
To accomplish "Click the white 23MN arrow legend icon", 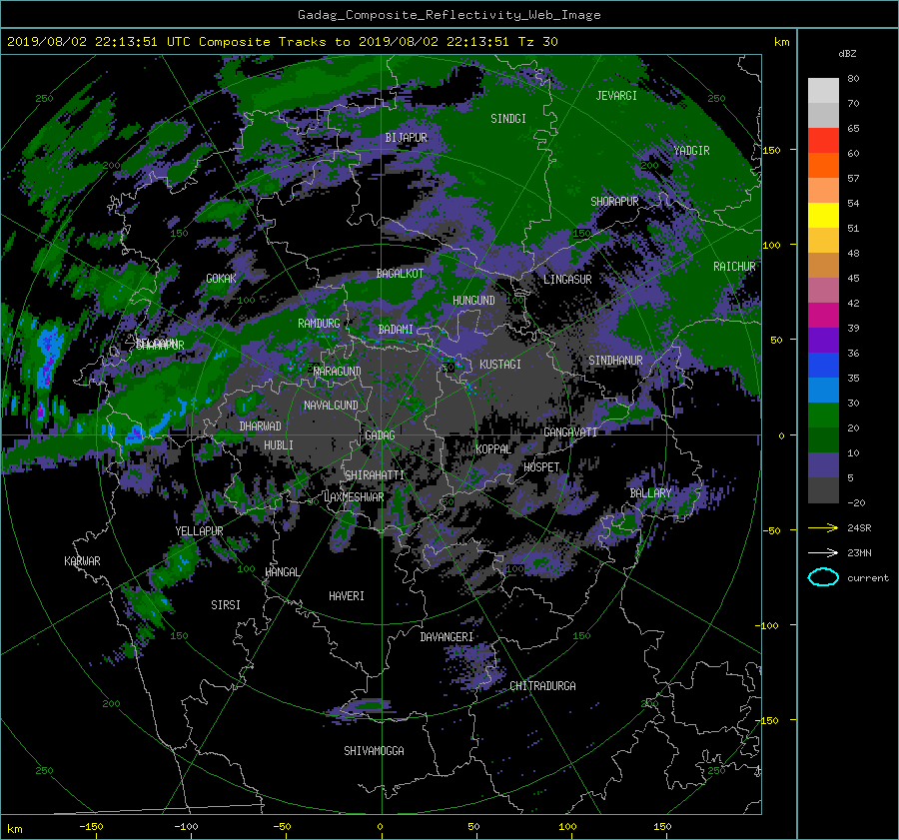I will coord(823,553).
